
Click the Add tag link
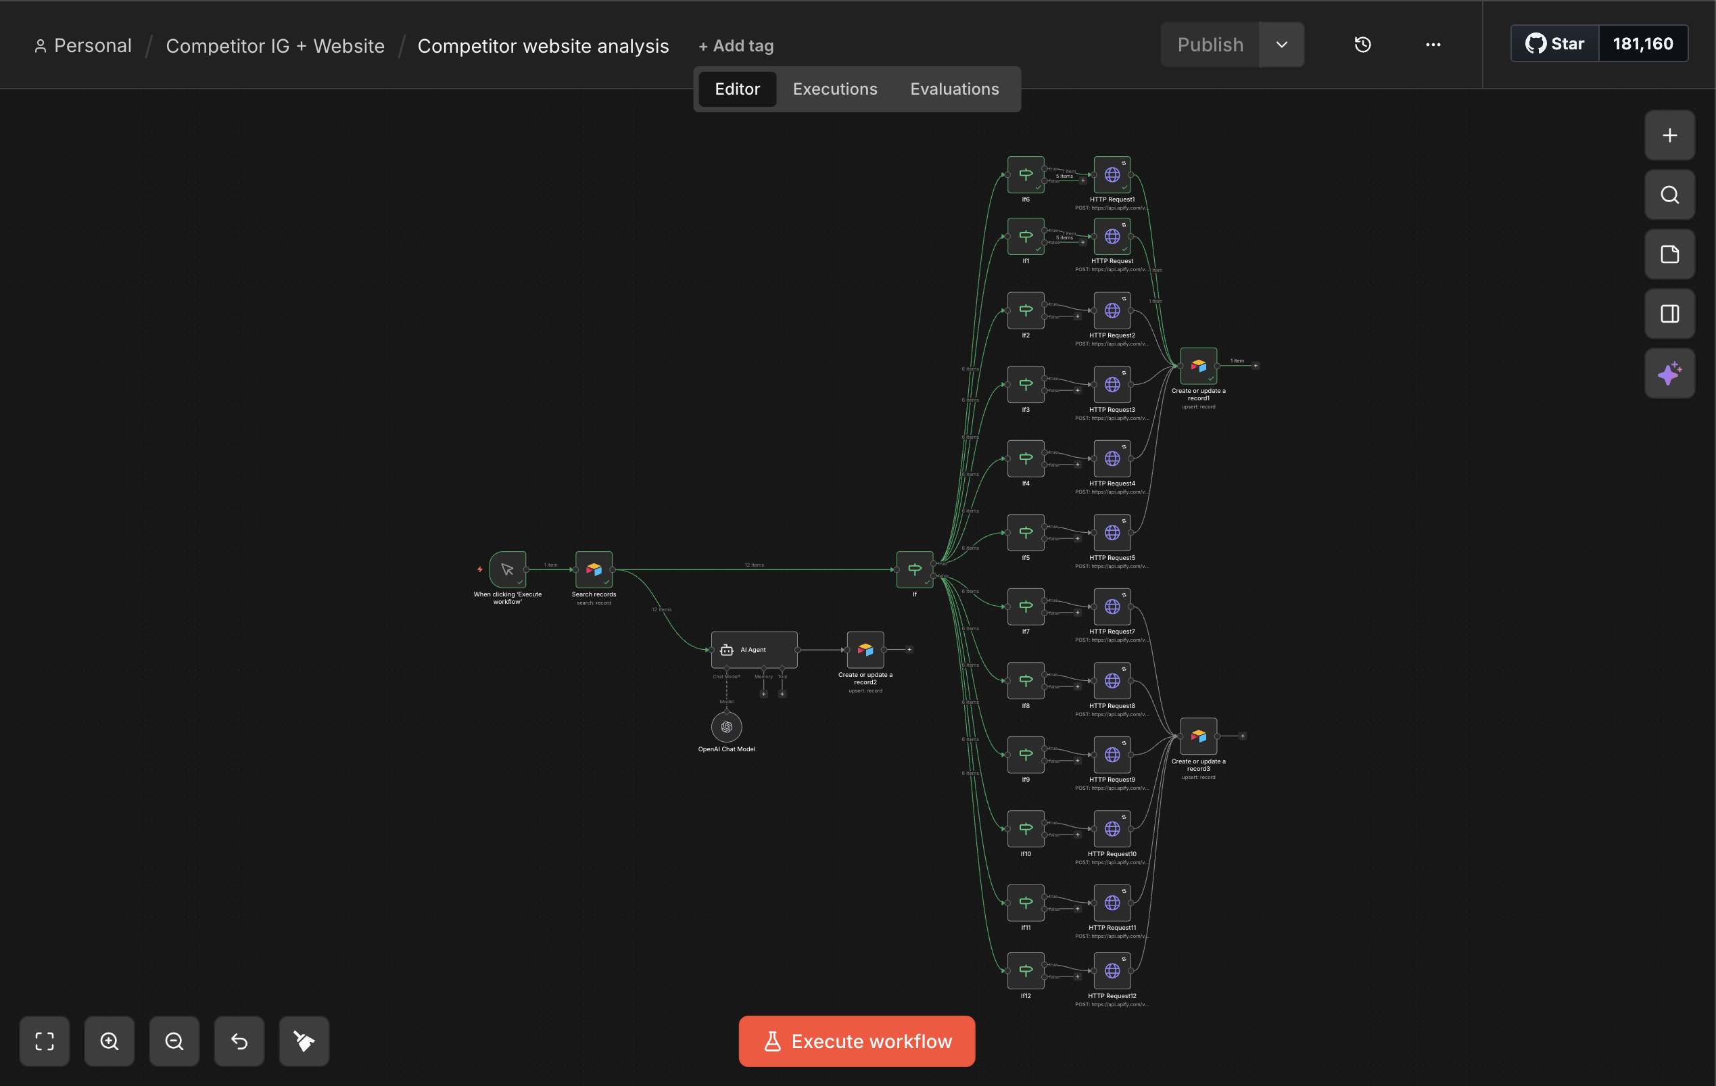point(736,45)
